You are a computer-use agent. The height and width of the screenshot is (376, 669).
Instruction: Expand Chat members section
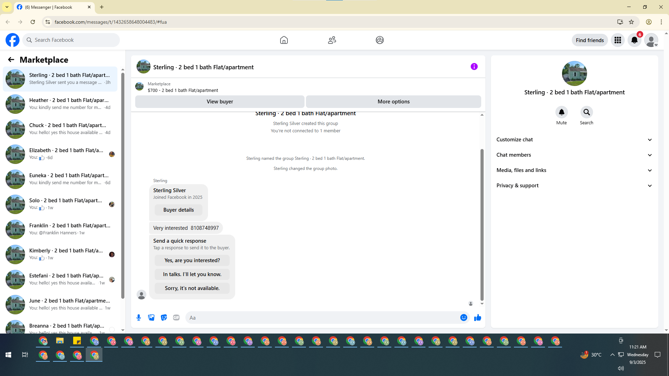pyautogui.click(x=574, y=155)
